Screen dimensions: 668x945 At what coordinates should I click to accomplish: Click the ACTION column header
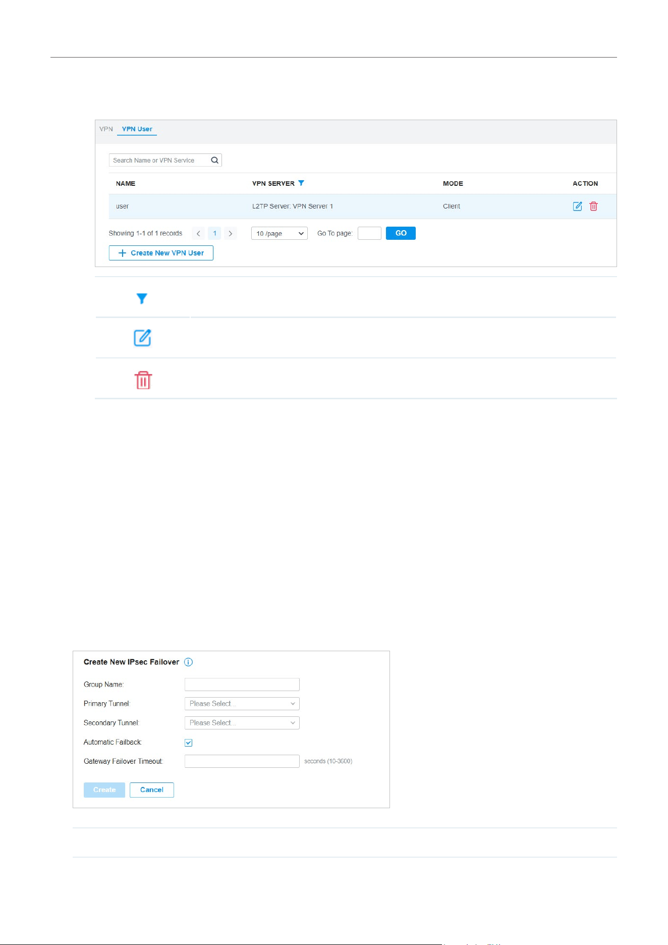585,183
